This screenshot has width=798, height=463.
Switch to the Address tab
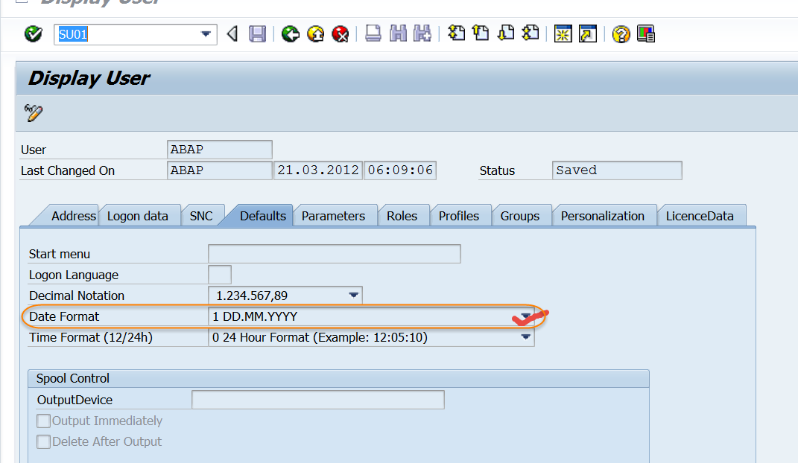[73, 216]
